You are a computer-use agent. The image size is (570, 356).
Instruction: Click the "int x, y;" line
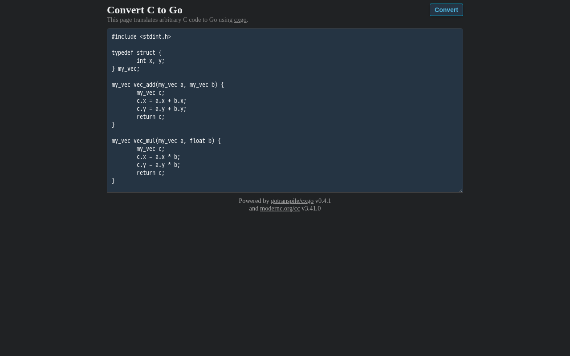151,61
